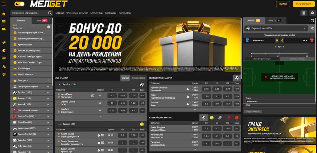
Task: Click football icon in Популярные матчи
Action: [x=237, y=78]
